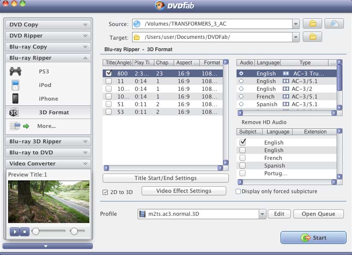The height and width of the screenshot is (255, 352).
Task: Click the iPhone device icon
Action: click(15, 99)
